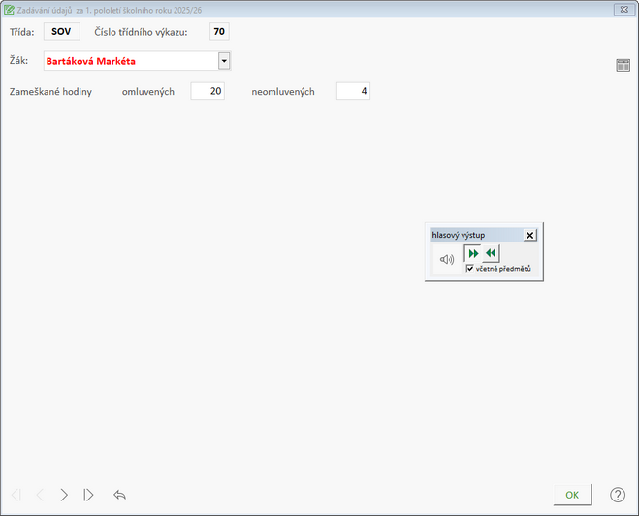Click the Číslo třídního výkazu field

pos(219,31)
